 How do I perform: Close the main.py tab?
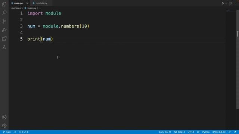pos(27,3)
